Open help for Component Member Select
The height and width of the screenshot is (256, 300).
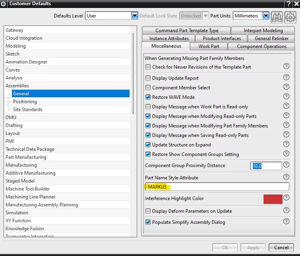pos(286,87)
